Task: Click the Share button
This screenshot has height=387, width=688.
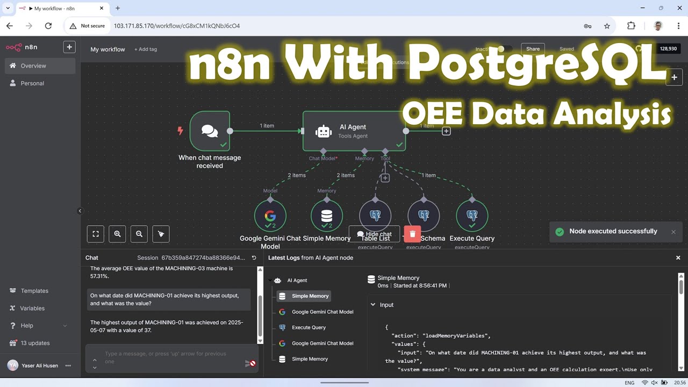Action: pyautogui.click(x=533, y=49)
